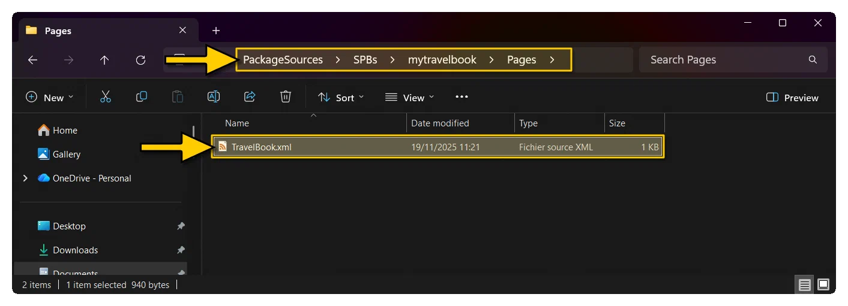Select the TravelBook.xml file name
This screenshot has width=848, height=306.
point(262,147)
